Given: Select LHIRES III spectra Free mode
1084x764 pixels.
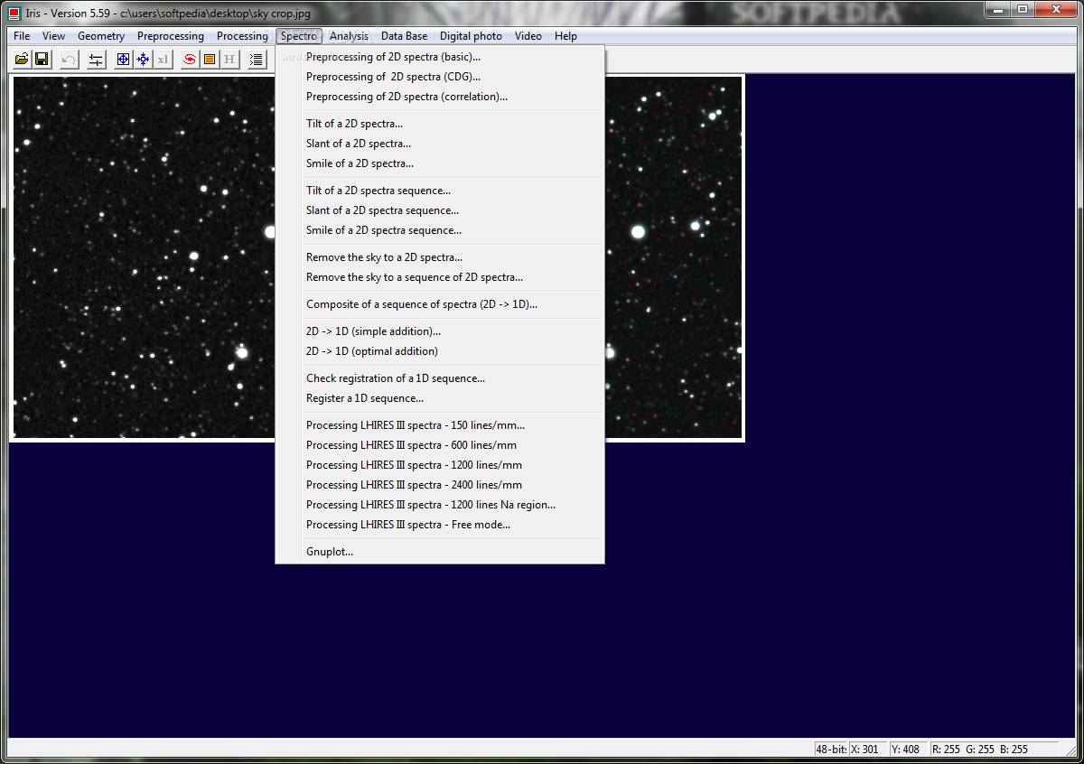Looking at the screenshot, I should [x=440, y=525].
